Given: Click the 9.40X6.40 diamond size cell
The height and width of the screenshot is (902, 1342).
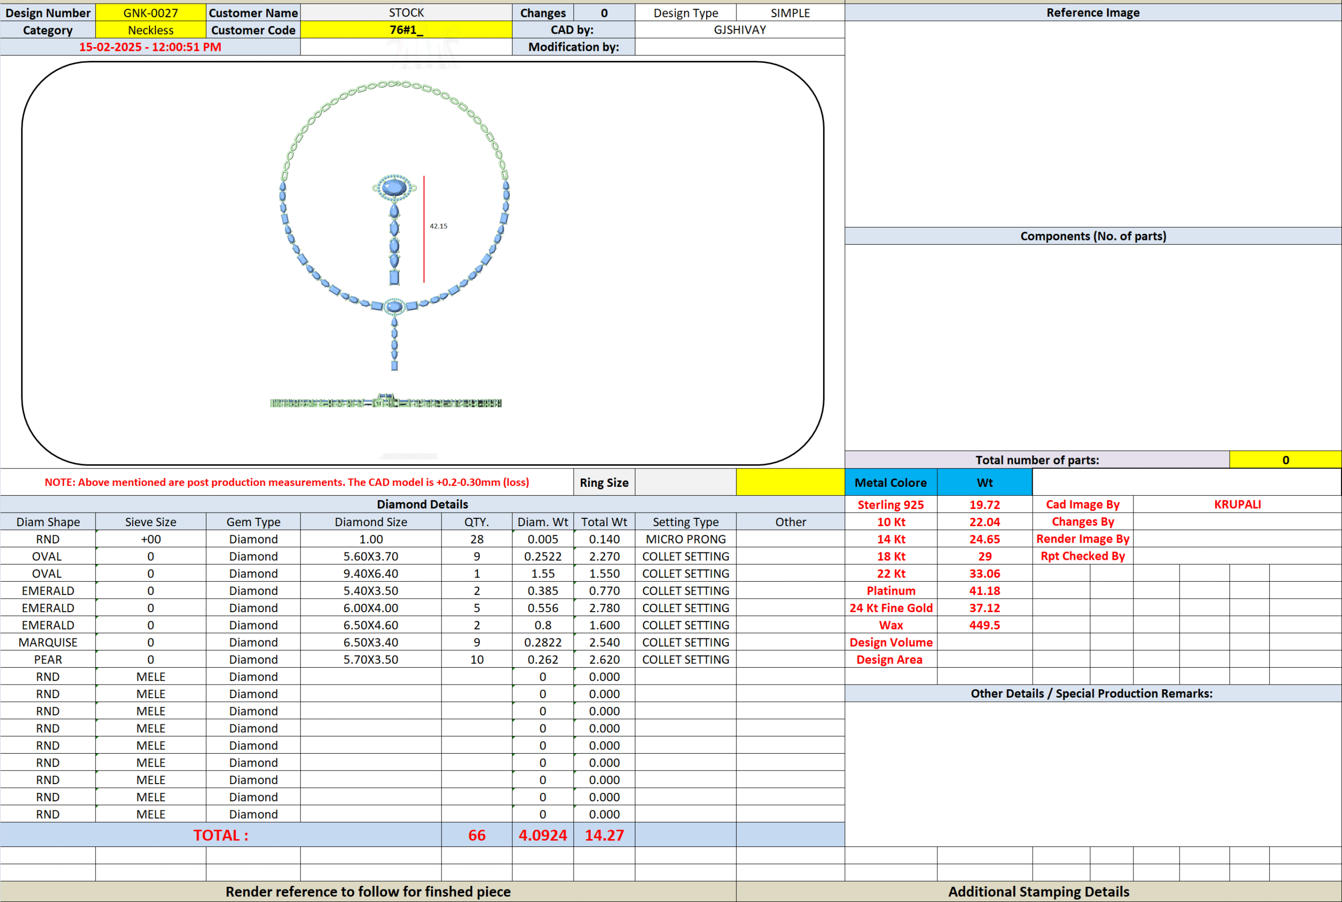Looking at the screenshot, I should pyautogui.click(x=371, y=573).
